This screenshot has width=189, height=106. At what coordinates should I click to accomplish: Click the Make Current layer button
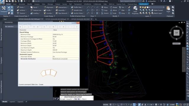[157, 10]
